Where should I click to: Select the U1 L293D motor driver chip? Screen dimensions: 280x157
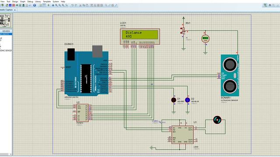coord(182,135)
